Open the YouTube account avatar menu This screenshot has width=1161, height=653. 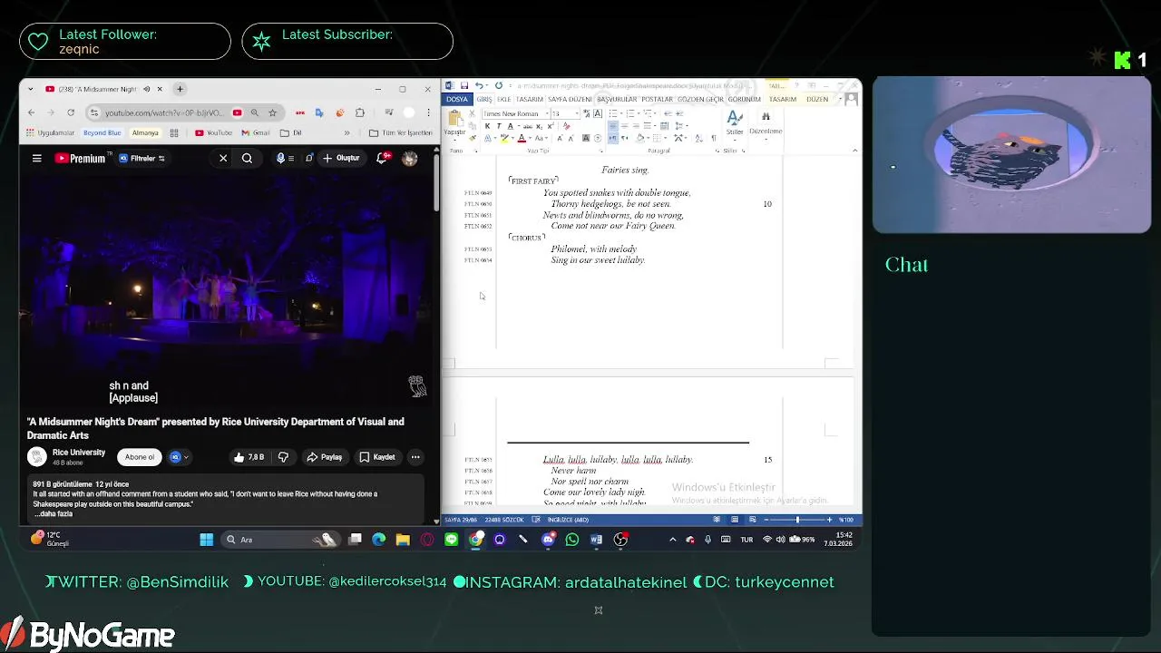tap(410, 158)
